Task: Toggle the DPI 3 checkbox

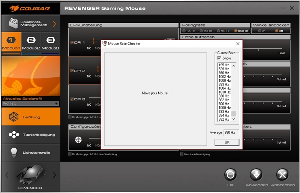Action: click(x=72, y=99)
